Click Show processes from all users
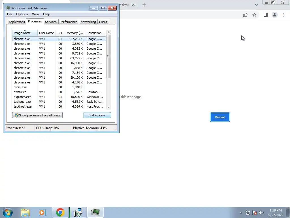290x218 pixels. click(x=37, y=115)
